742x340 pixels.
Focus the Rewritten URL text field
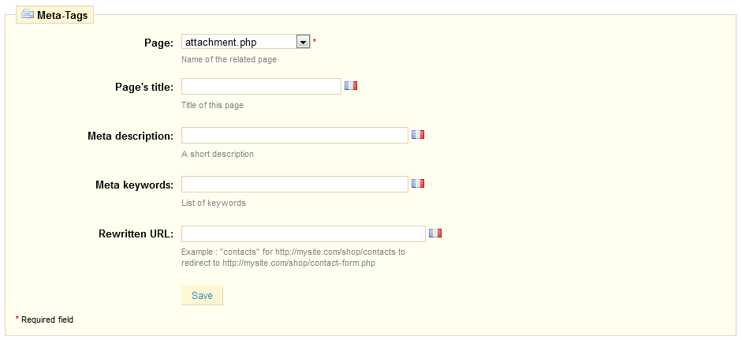click(x=304, y=234)
